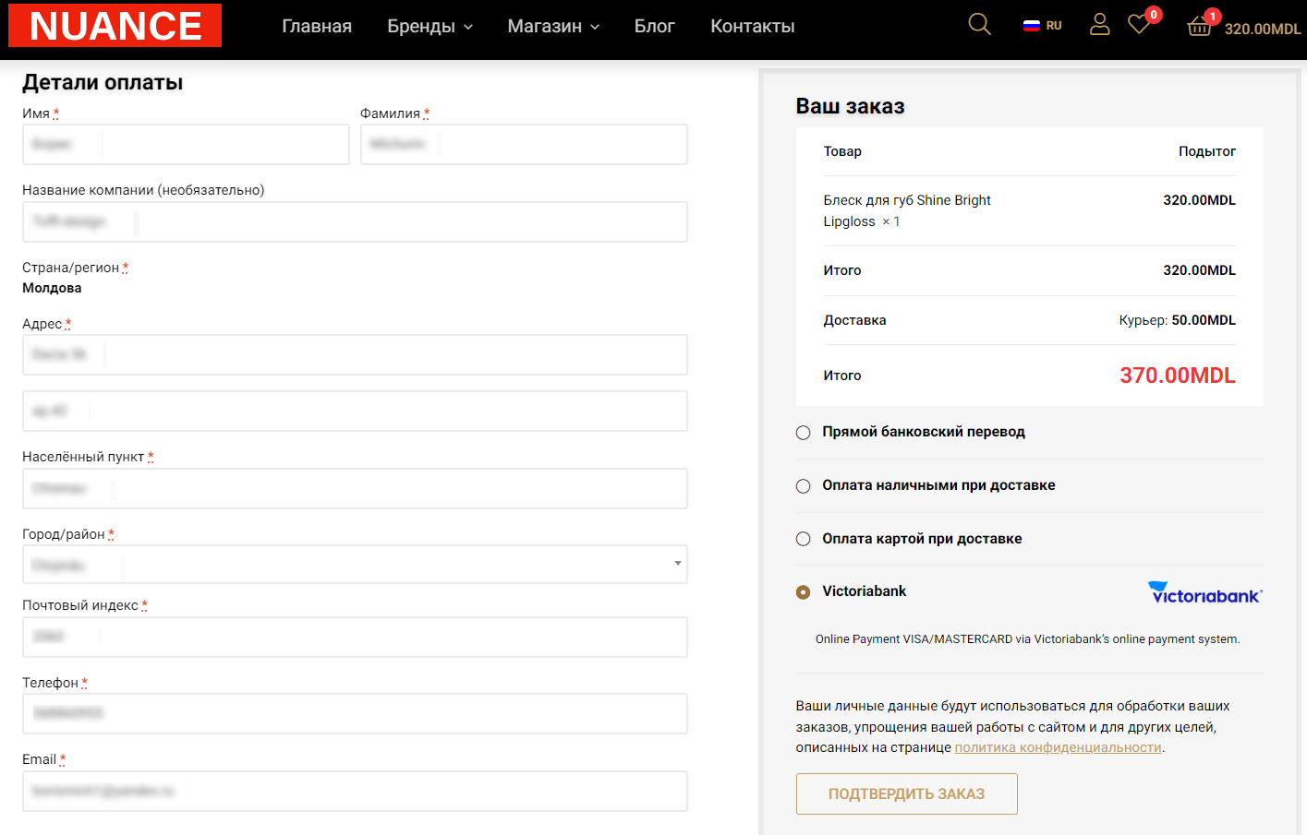Expand the Бренды dropdown menu

coord(430,27)
